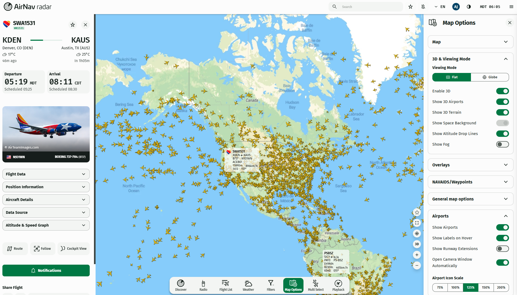517x295 pixels.
Task: Expand the Flight Data section
Action: click(x=46, y=174)
